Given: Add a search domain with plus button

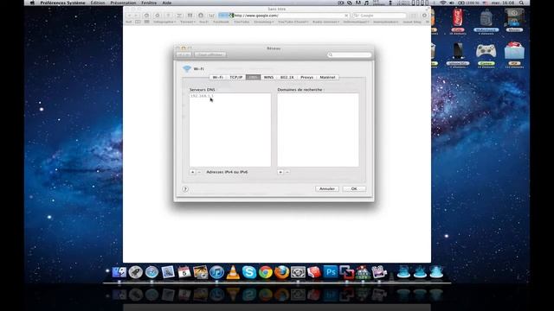Looking at the screenshot, I should pos(280,172).
